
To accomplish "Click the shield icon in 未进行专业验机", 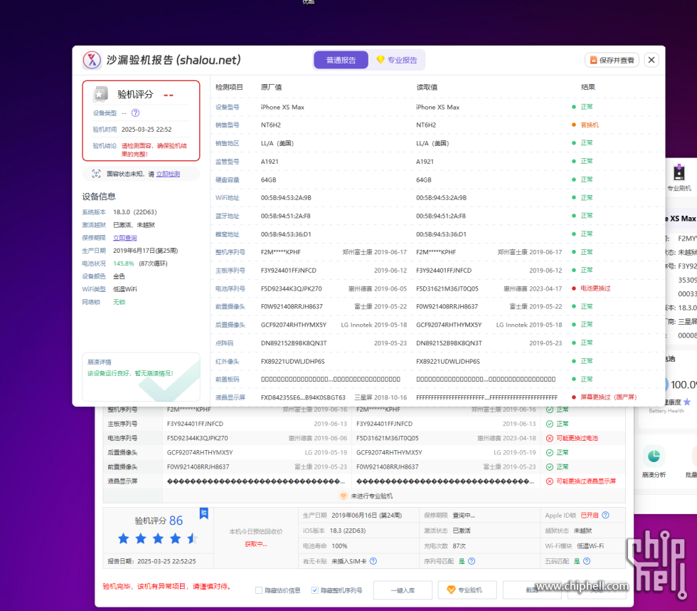I will coord(343,496).
